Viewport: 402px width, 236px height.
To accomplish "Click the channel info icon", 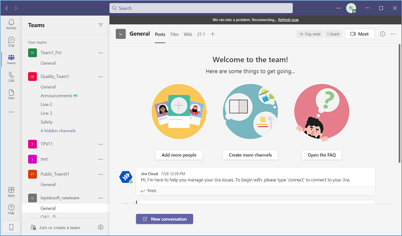I will pyautogui.click(x=383, y=34).
